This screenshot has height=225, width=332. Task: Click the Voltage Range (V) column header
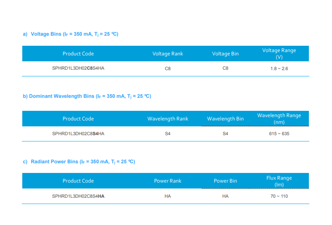[279, 54]
